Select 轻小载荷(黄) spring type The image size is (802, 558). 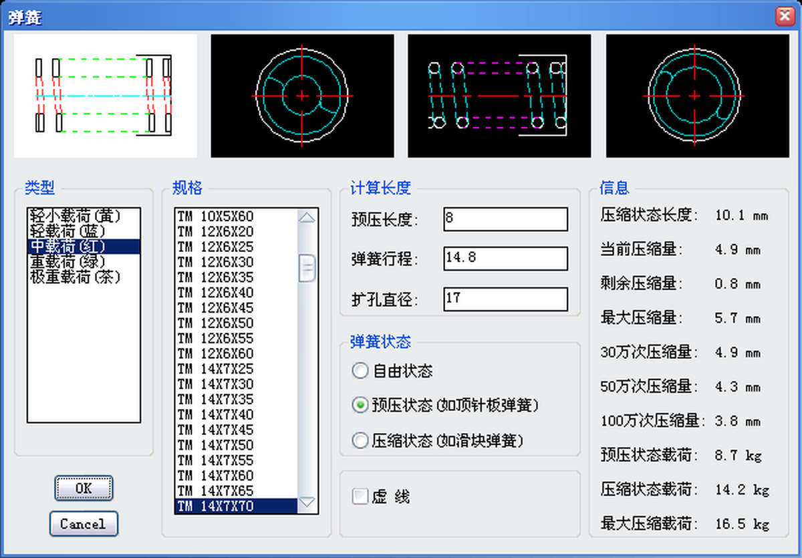(84, 216)
